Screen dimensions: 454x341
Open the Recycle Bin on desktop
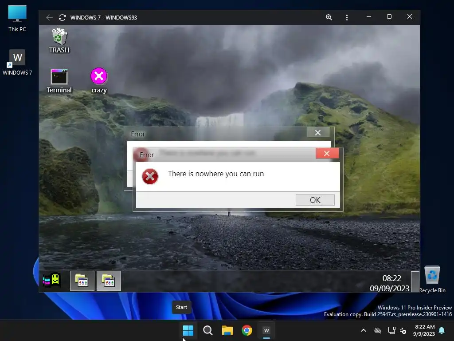[432, 279]
